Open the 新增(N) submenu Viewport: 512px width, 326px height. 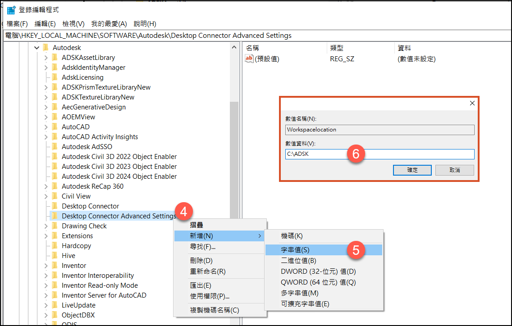tap(220, 236)
